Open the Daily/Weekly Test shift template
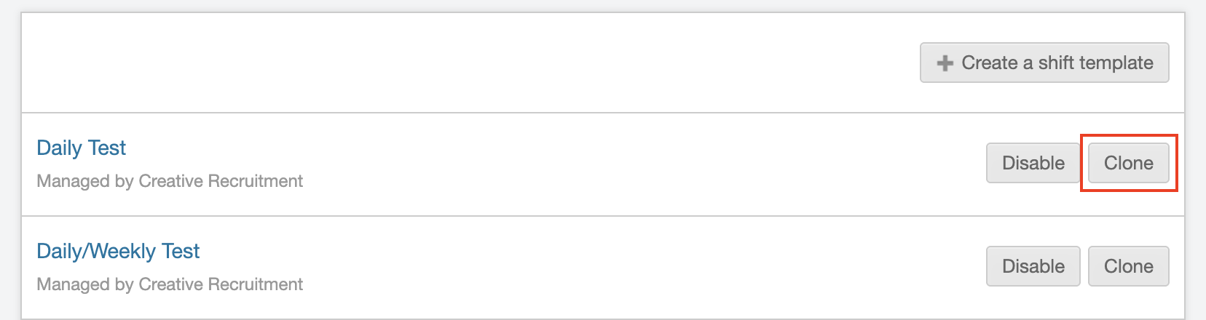The width and height of the screenshot is (1206, 320). coord(118,252)
